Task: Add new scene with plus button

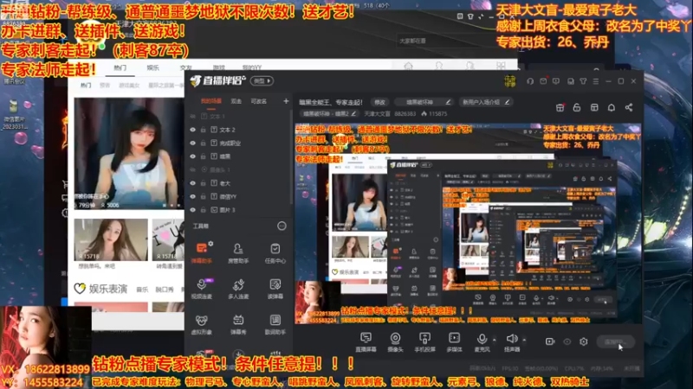Action: coord(286,101)
